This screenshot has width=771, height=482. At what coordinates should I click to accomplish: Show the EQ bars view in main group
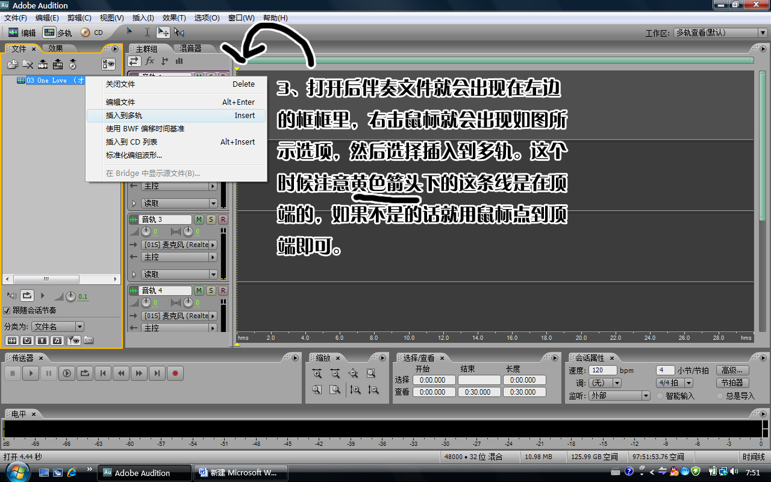[x=179, y=61]
